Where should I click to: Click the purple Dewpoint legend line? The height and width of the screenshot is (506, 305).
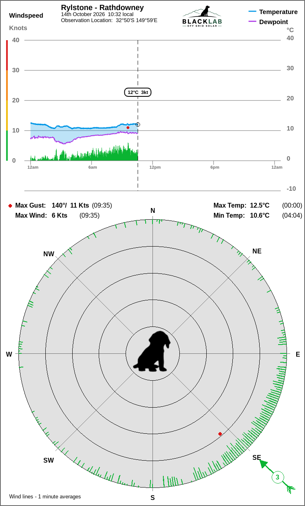(252, 22)
